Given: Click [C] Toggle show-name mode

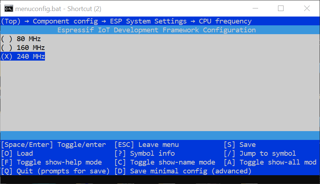Looking at the screenshot, I should 165,162.
